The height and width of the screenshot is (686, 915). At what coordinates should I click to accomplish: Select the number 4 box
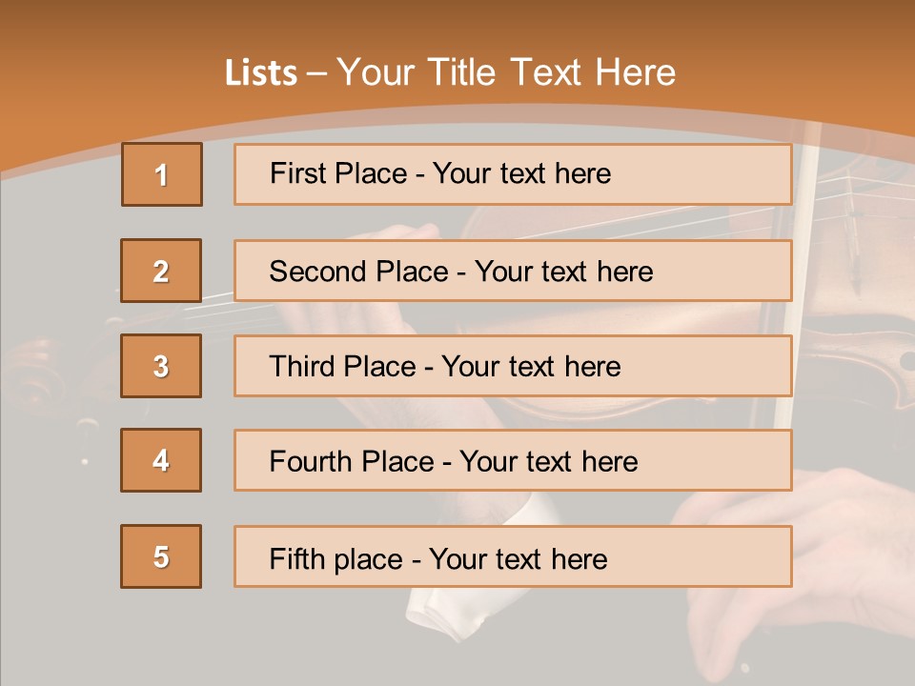click(161, 460)
